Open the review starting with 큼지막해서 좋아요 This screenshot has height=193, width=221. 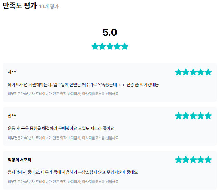(73, 172)
